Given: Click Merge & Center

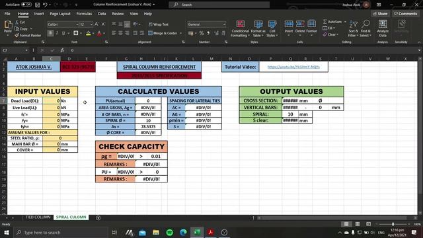Looking at the screenshot, I should 163,33.
